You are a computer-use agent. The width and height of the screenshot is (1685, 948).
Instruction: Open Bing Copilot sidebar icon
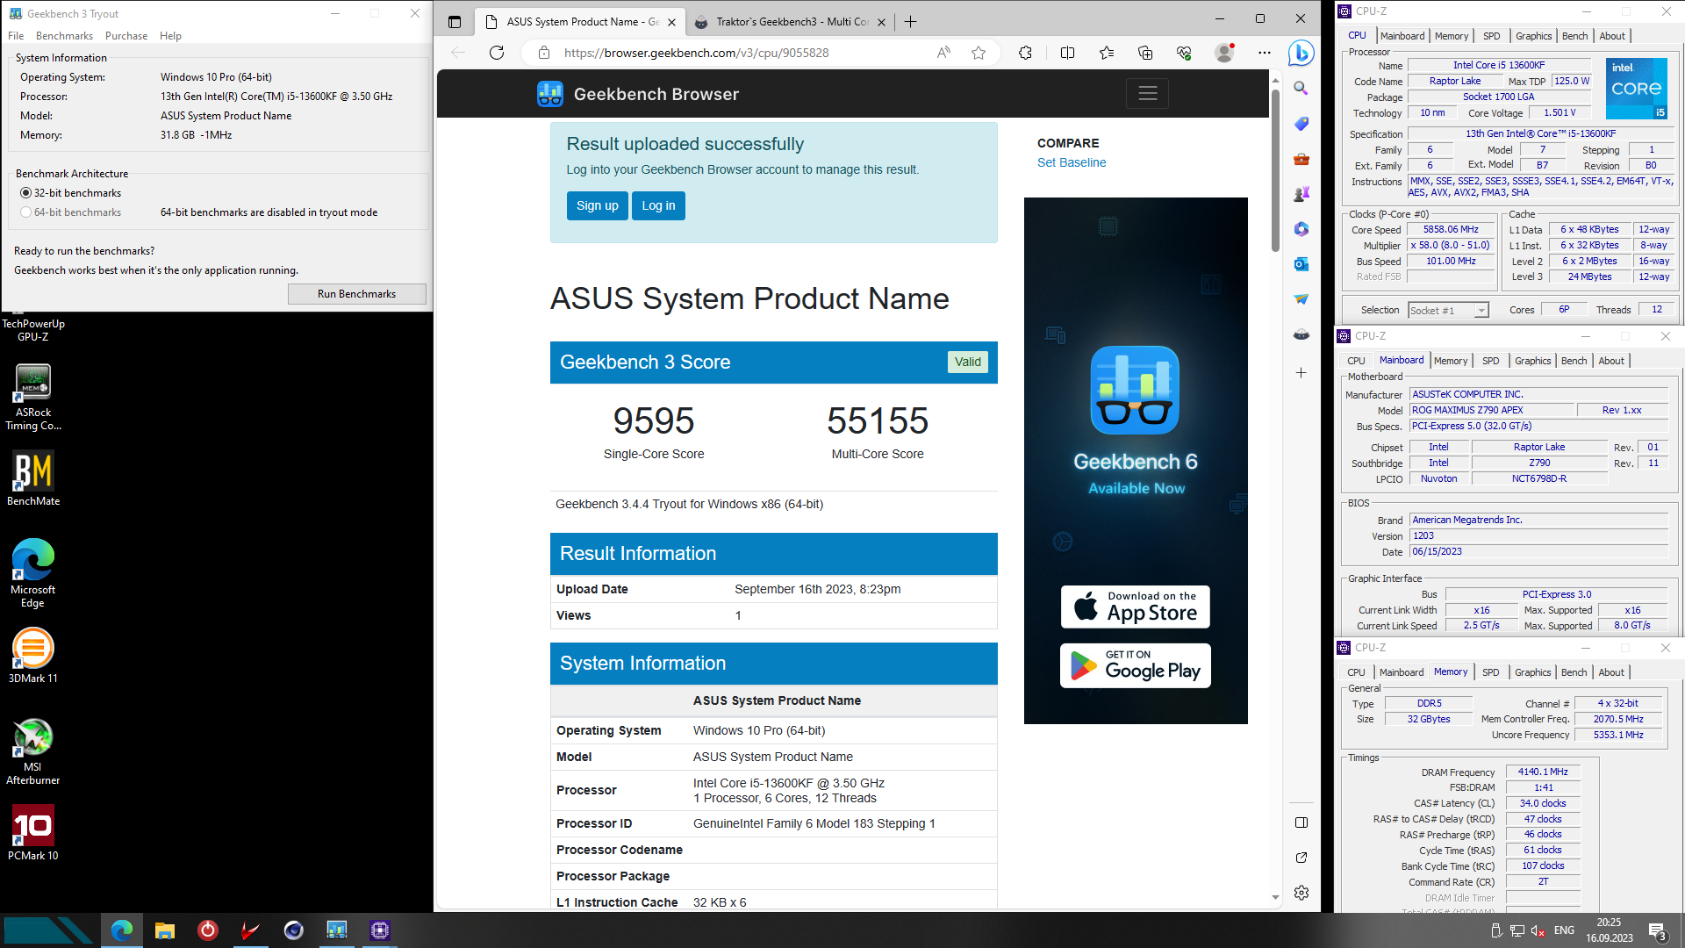pyautogui.click(x=1301, y=54)
